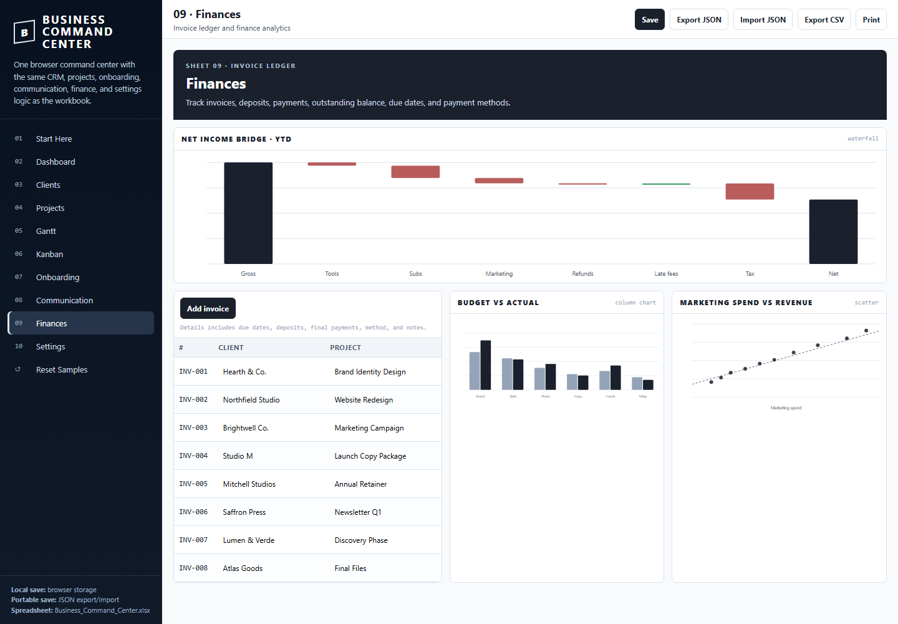The width and height of the screenshot is (898, 624).
Task: Click project Marketing Campaign
Action: [369, 427]
